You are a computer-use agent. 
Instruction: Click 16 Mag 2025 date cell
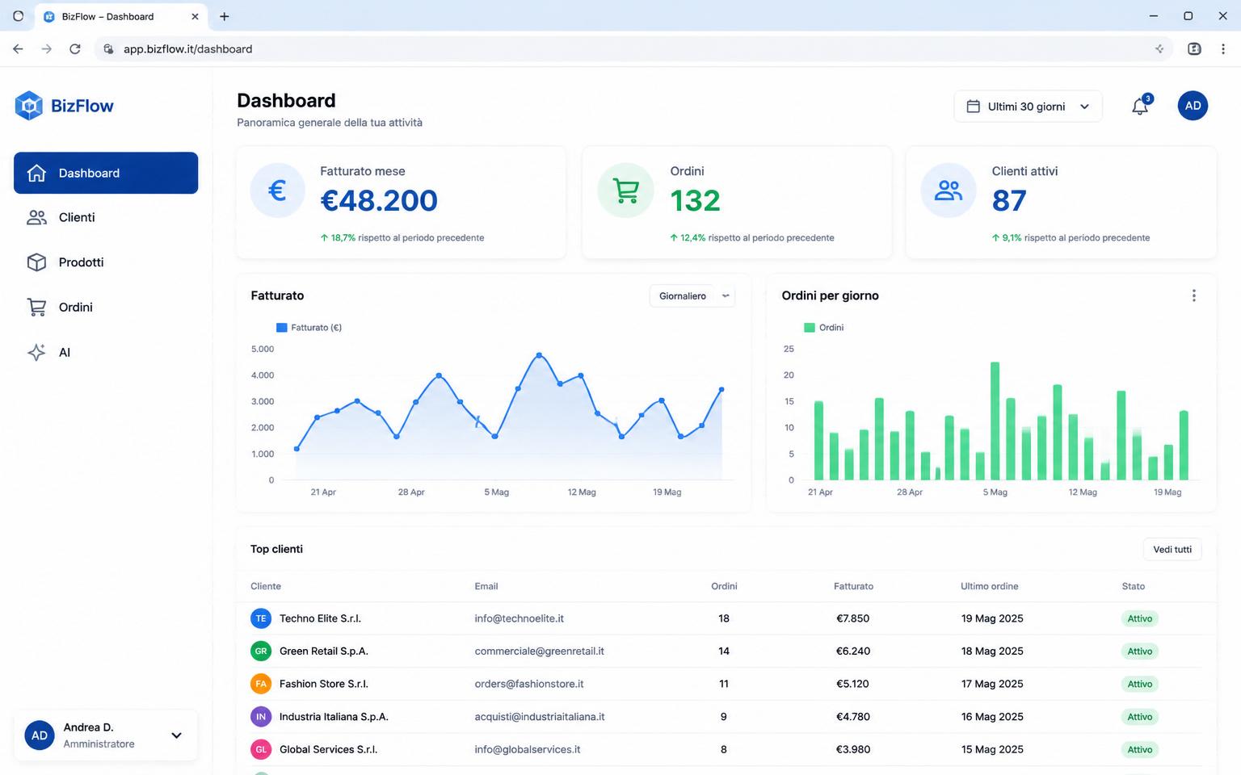point(992,717)
